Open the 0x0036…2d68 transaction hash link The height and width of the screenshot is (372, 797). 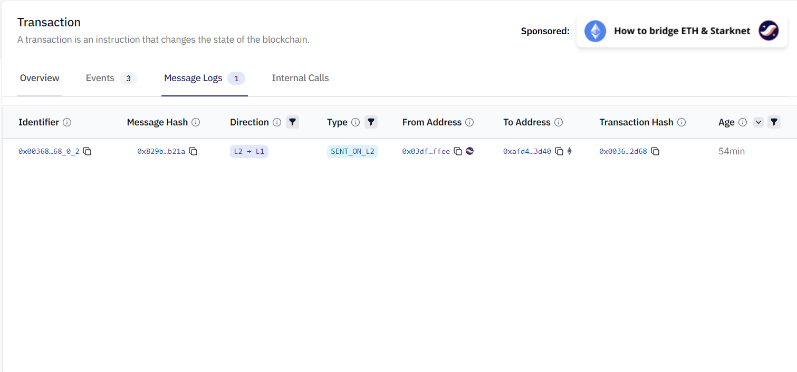click(623, 152)
